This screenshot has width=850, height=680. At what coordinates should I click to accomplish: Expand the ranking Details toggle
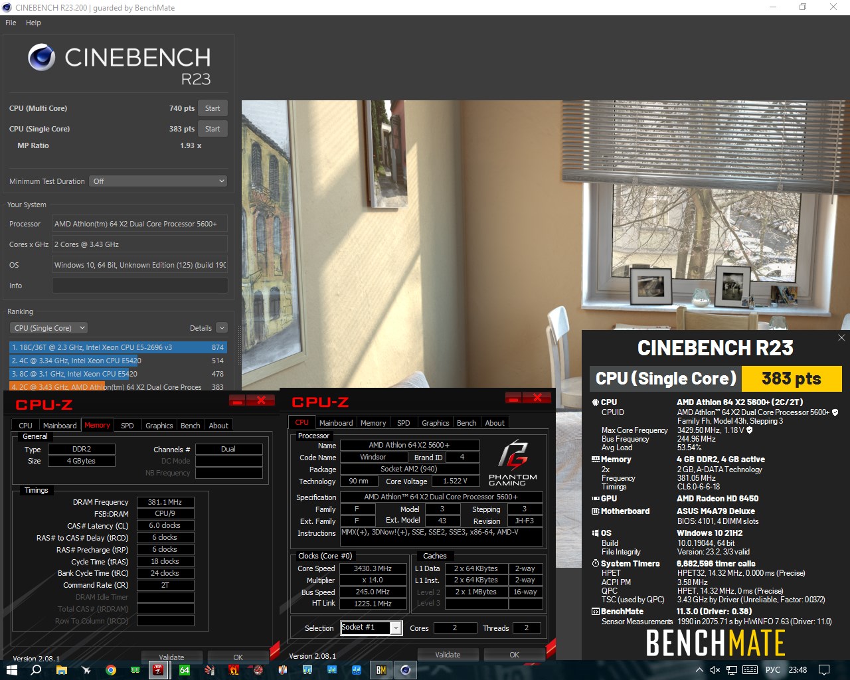tap(222, 328)
